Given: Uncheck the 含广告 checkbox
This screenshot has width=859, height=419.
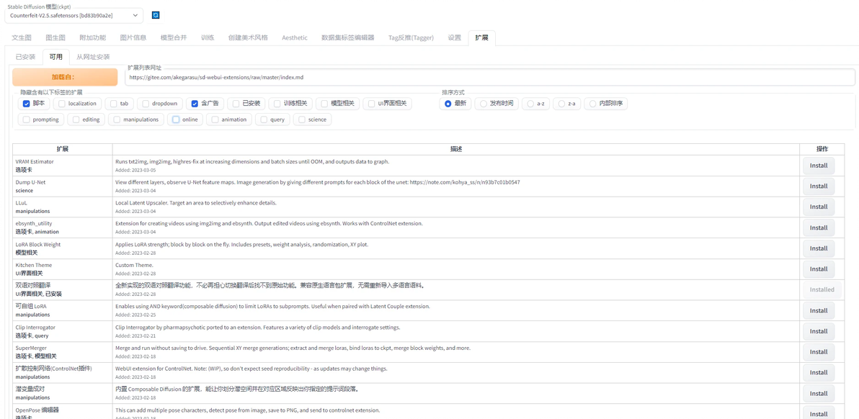Looking at the screenshot, I should click(x=195, y=104).
